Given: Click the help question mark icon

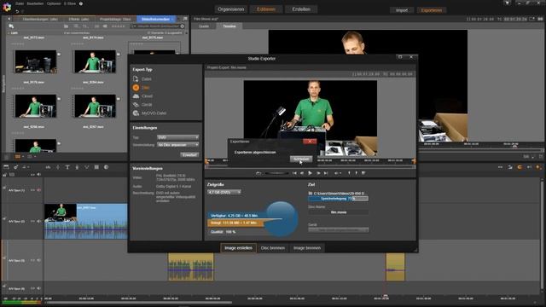Looking at the screenshot, I should coord(81,3).
